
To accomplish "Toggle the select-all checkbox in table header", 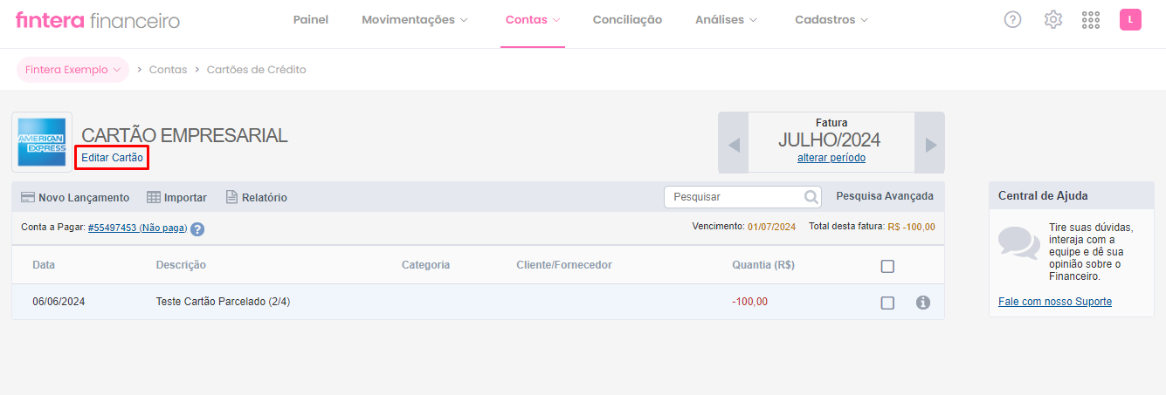I will (x=887, y=266).
